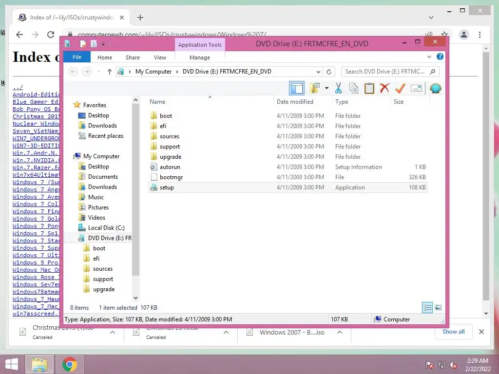499x374 pixels.
Task: Open the address bar history dropdown
Action: pos(318,72)
